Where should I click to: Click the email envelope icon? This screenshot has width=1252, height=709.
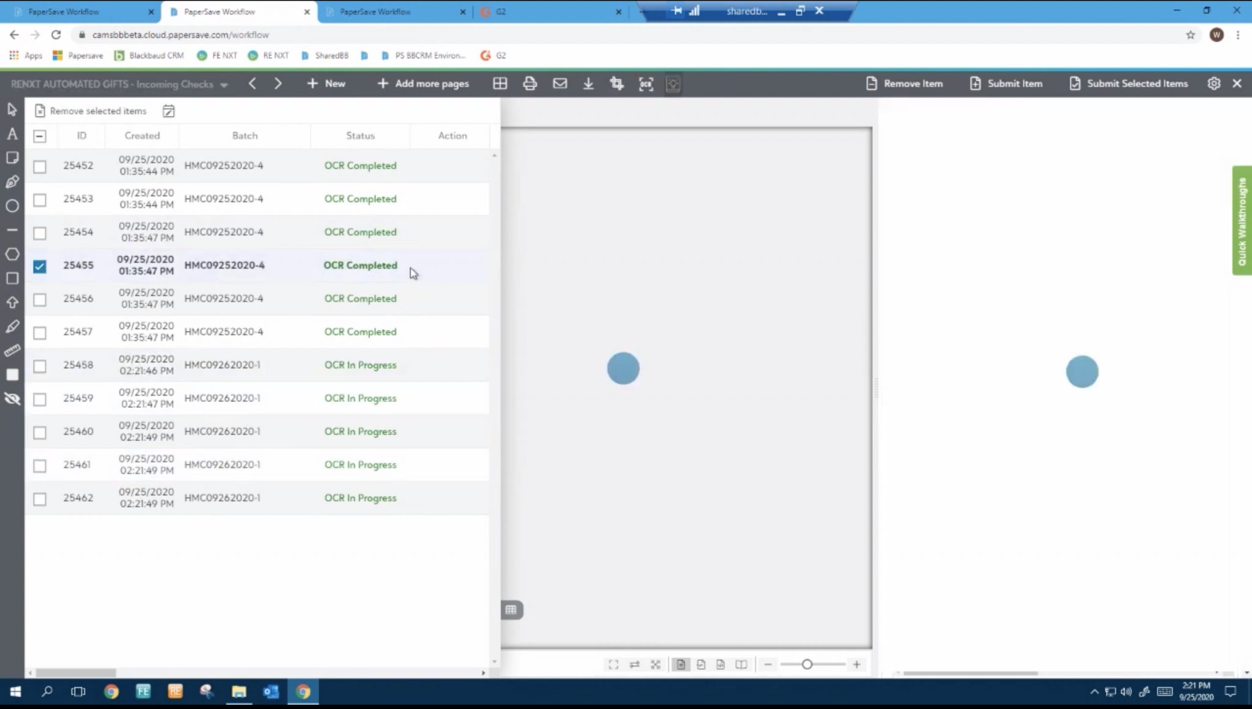(559, 84)
